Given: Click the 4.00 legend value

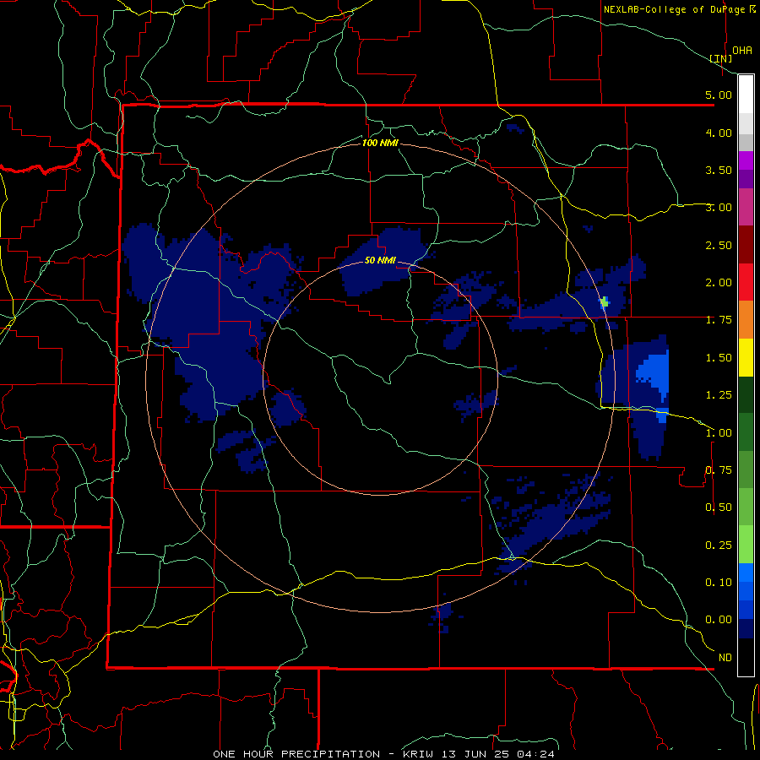Looking at the screenshot, I should pos(719,133).
